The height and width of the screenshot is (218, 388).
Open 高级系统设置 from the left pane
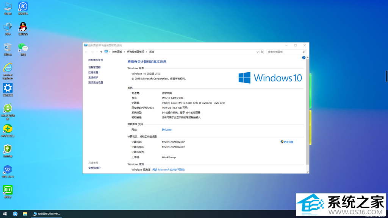pyautogui.click(x=95, y=83)
